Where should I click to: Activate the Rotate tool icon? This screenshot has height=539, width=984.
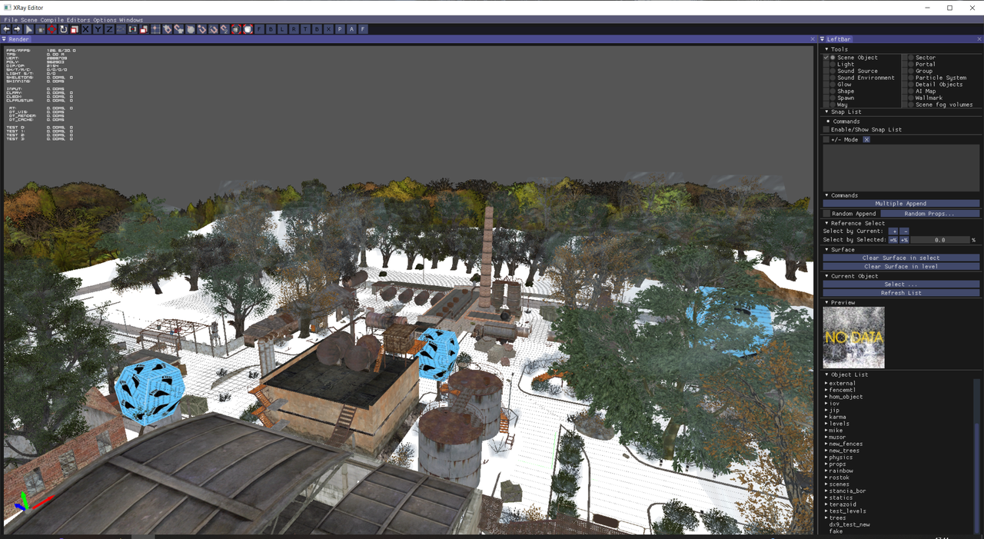tap(63, 29)
